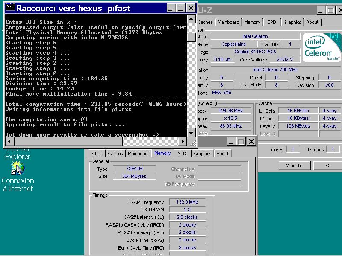This screenshot has height=256, width=342.
Task: Open the SPD tab in the front CPU-Z window
Action: click(x=182, y=154)
